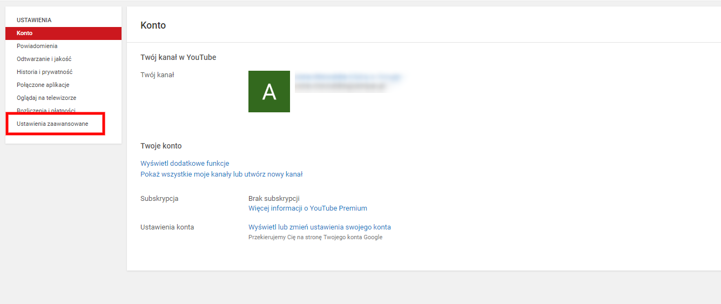Select Oglądaj na telewizorze menu item
The width and height of the screenshot is (721, 304).
46,98
